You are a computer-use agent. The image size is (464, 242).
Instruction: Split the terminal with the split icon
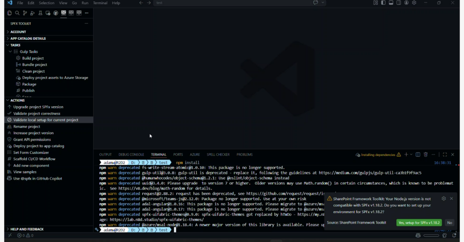(x=418, y=155)
